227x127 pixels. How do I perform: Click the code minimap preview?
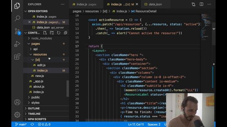click(206, 28)
